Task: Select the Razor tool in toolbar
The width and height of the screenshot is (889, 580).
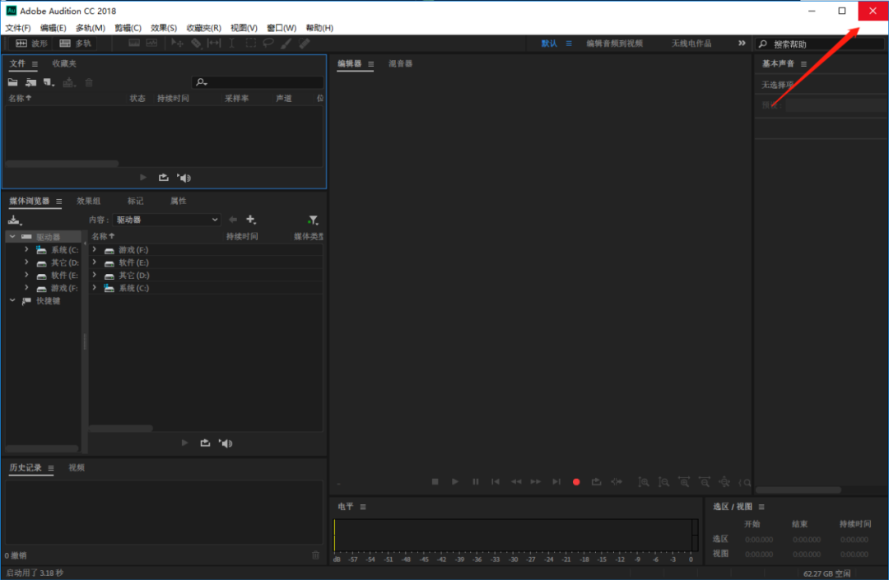Action: [196, 43]
